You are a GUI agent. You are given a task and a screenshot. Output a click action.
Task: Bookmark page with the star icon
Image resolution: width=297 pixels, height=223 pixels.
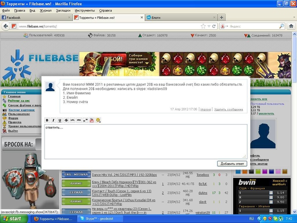pyautogui.click(x=203, y=26)
